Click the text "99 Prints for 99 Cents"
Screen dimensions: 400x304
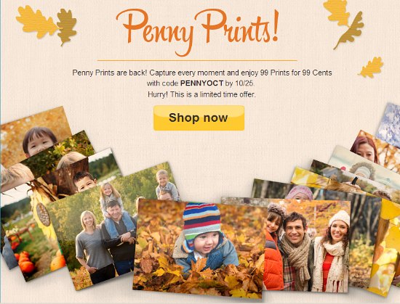(296, 73)
